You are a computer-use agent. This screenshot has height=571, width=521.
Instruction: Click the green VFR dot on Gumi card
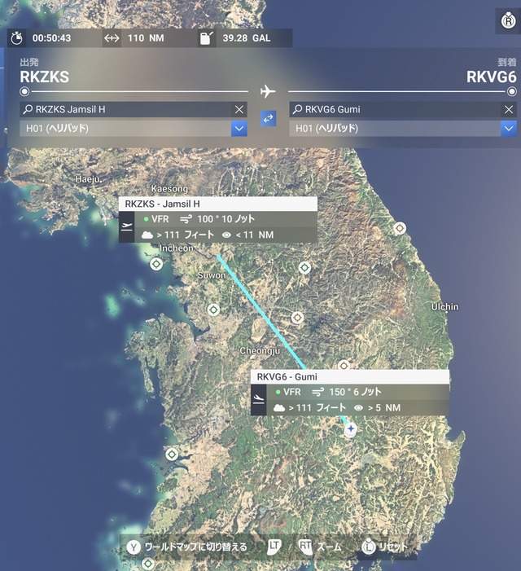(x=278, y=392)
